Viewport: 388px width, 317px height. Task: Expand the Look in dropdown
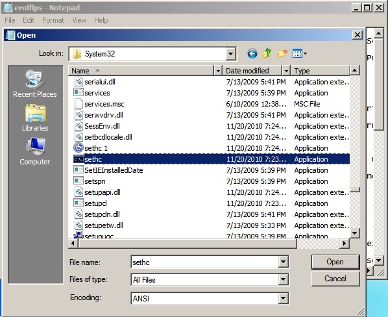(x=230, y=54)
